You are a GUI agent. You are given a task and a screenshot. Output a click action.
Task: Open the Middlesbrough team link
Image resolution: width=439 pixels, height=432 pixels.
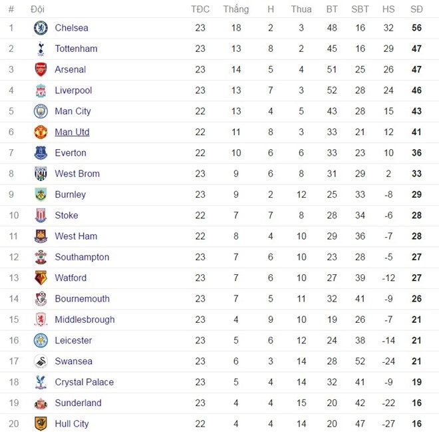click(x=84, y=320)
